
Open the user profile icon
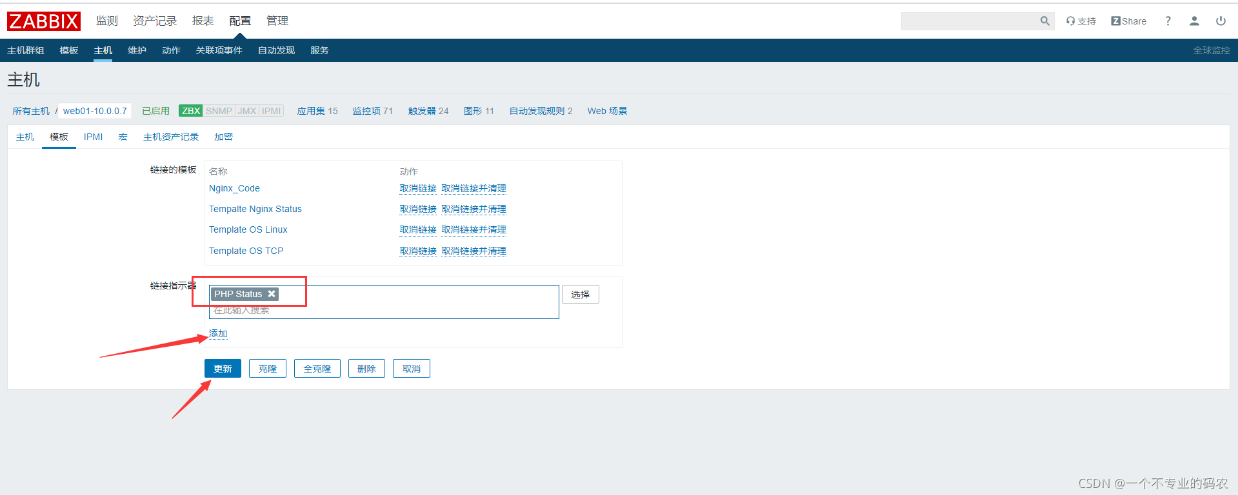1194,21
